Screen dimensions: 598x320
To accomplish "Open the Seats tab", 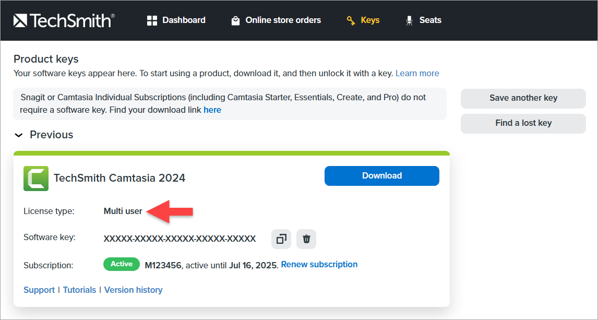I will click(423, 20).
